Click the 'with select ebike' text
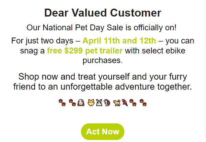The height and width of the screenshot is (142, 206). 155,51
